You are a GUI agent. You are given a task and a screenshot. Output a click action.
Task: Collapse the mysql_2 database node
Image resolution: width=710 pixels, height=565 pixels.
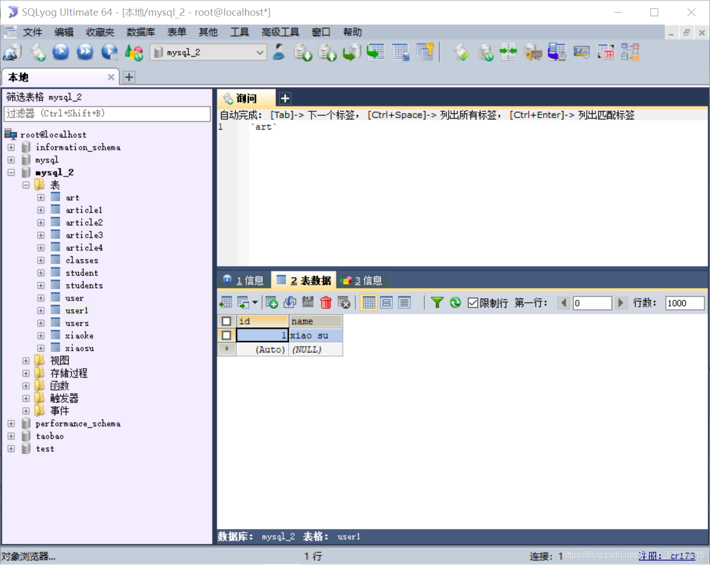[x=11, y=173]
